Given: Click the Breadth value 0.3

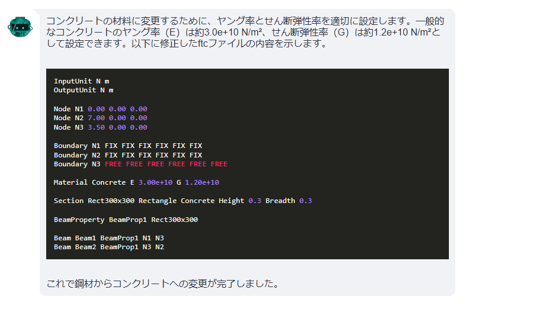Looking at the screenshot, I should (x=306, y=201).
